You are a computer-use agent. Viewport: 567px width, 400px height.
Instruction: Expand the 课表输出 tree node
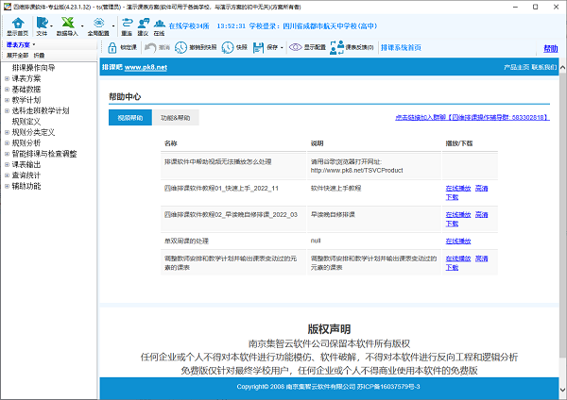click(x=7, y=163)
